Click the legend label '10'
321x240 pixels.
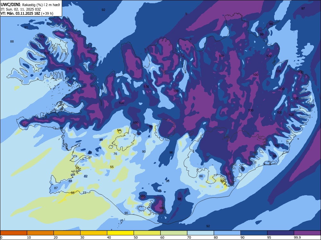tap(29, 237)
